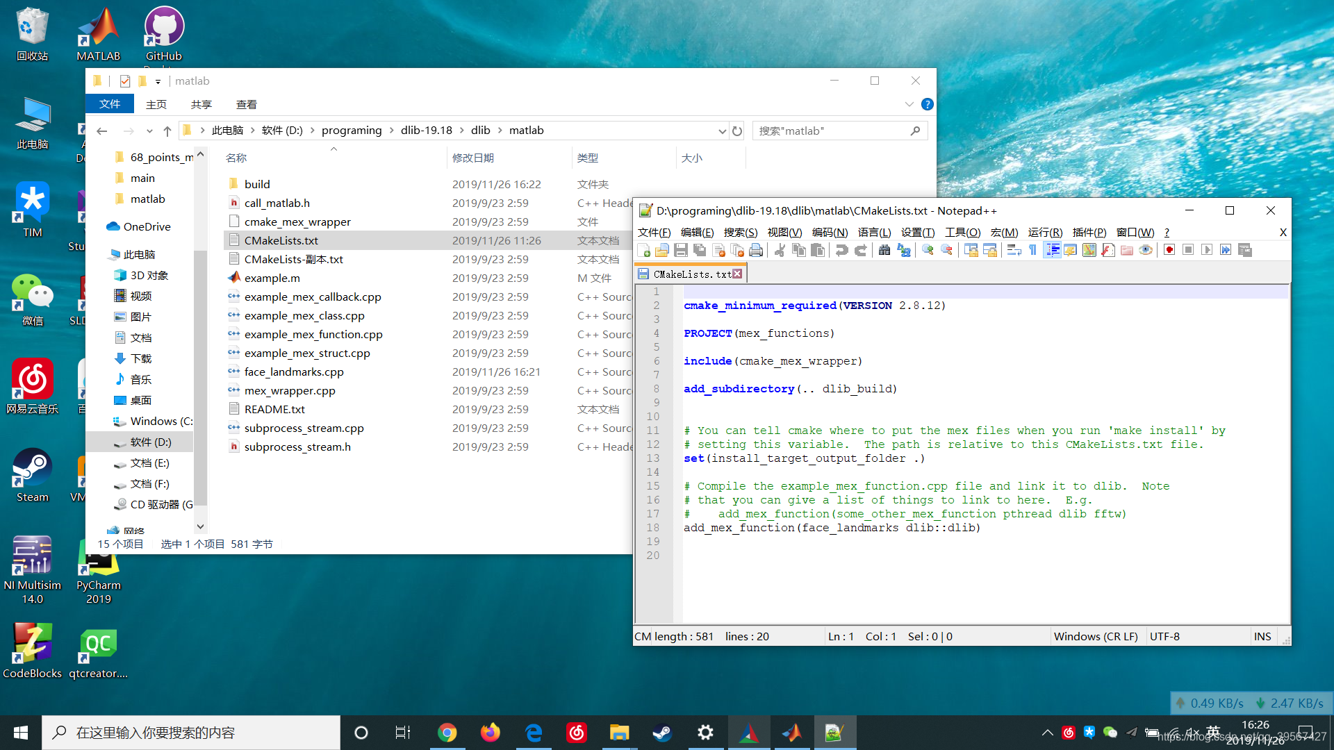Start macro recording with red dot icon
The width and height of the screenshot is (1334, 750).
click(x=1169, y=250)
